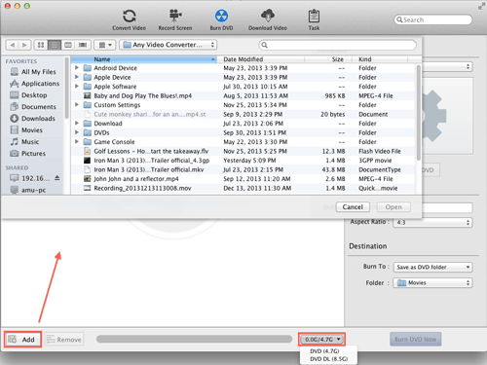
Task: Choose the DVD DL (8.5G) option
Action: (x=329, y=359)
